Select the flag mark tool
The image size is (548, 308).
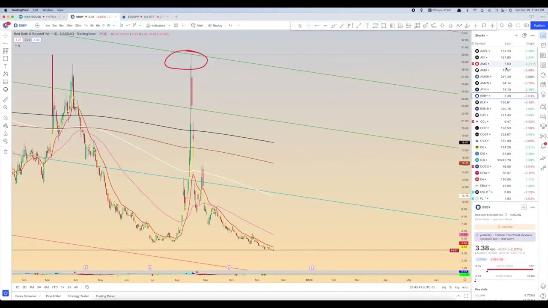click(x=484, y=26)
